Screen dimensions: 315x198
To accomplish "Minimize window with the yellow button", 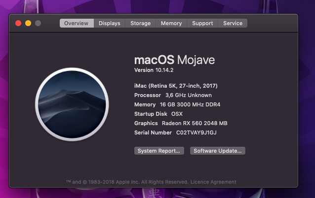I will coord(28,23).
